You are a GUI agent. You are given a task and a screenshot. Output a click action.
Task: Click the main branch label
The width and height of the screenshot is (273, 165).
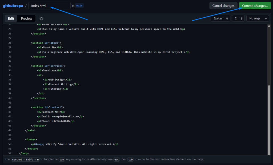[x=79, y=6]
